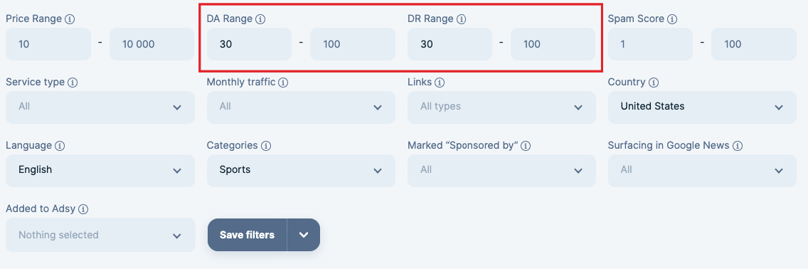Viewport: 808px width, 269px height.
Task: Select the Spam Score minimum field
Action: (650, 44)
